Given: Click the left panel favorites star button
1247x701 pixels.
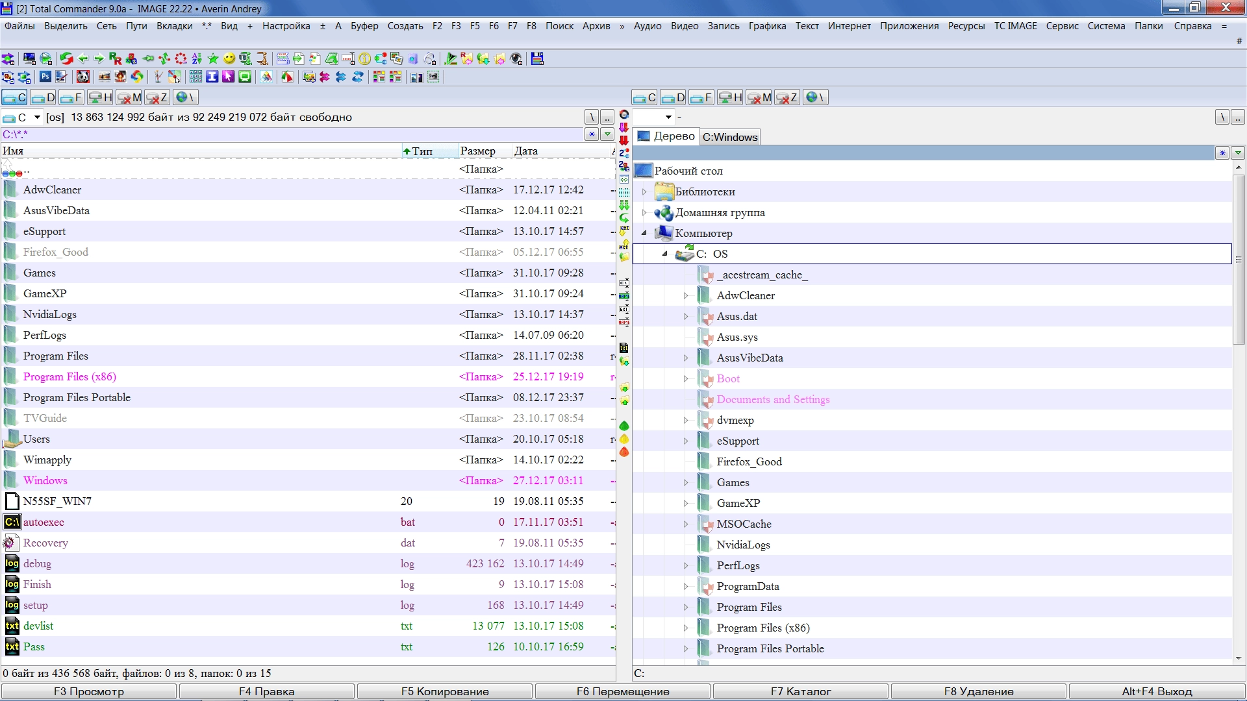Looking at the screenshot, I should tap(592, 134).
